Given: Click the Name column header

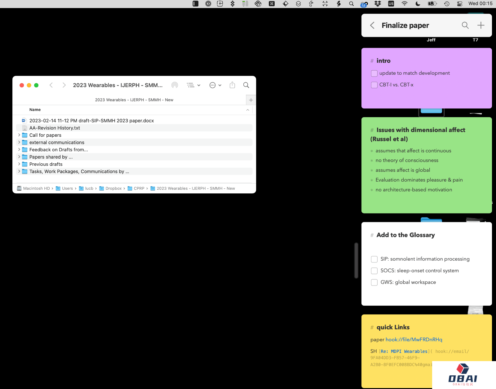Looking at the screenshot, I should pos(35,110).
